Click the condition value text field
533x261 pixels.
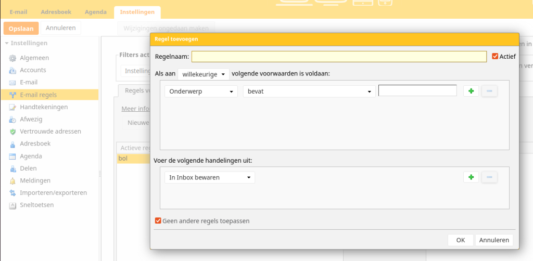(417, 90)
